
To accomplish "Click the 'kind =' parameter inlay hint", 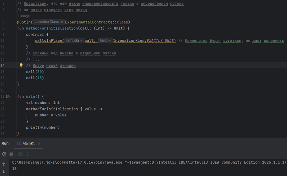I will (105, 41).
